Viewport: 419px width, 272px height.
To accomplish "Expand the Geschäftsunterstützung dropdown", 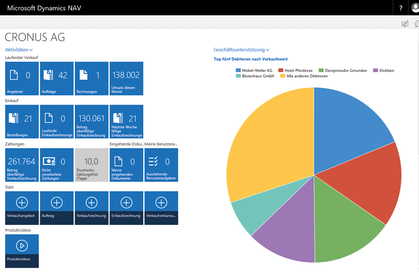I will tap(241, 50).
